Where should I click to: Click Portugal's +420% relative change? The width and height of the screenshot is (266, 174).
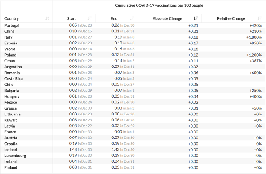point(255,25)
